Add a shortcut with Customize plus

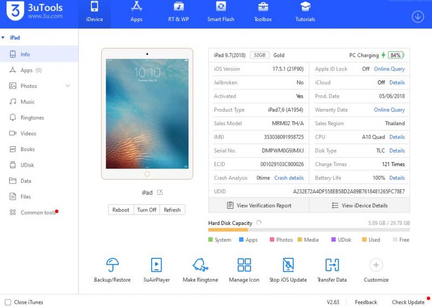point(376,265)
